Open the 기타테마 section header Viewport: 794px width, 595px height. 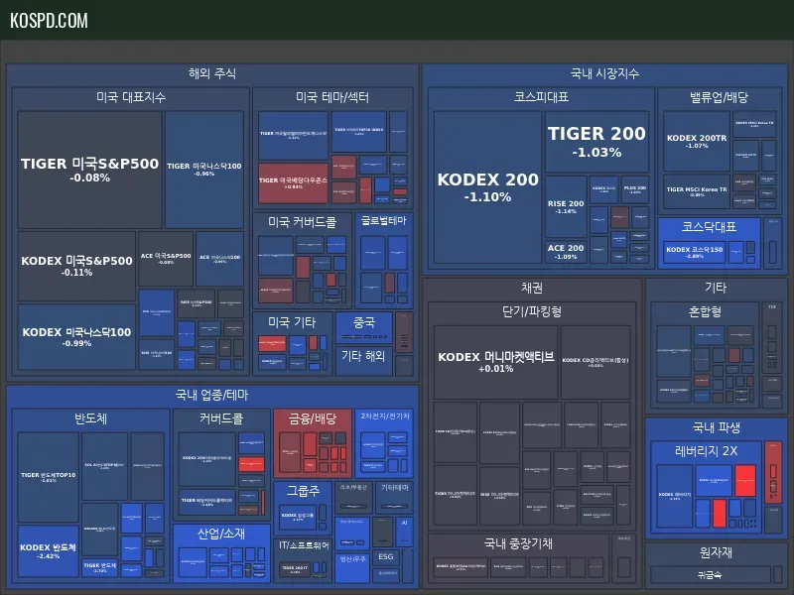point(394,487)
